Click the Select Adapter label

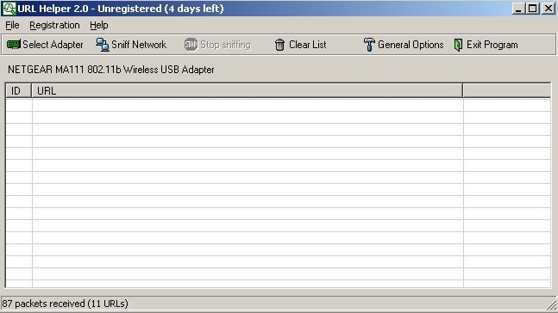click(x=53, y=45)
